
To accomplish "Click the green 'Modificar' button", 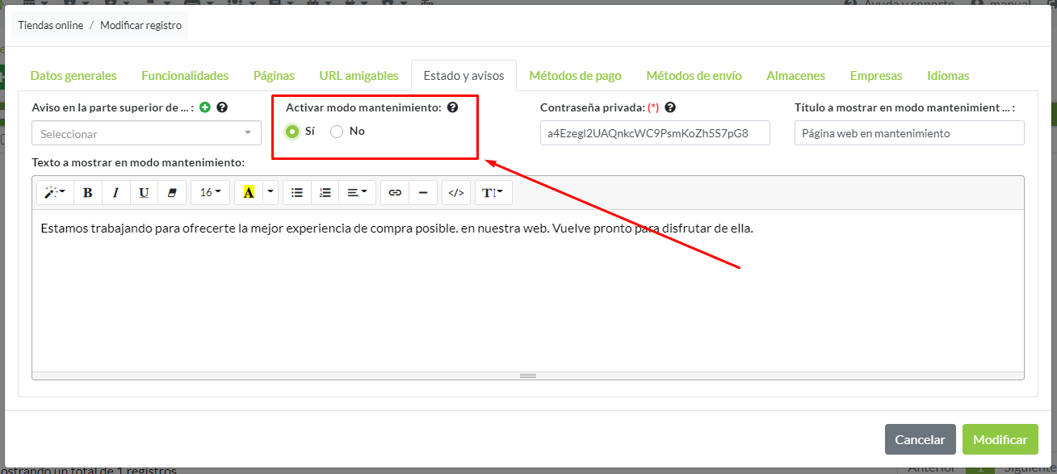I will pos(1000,440).
